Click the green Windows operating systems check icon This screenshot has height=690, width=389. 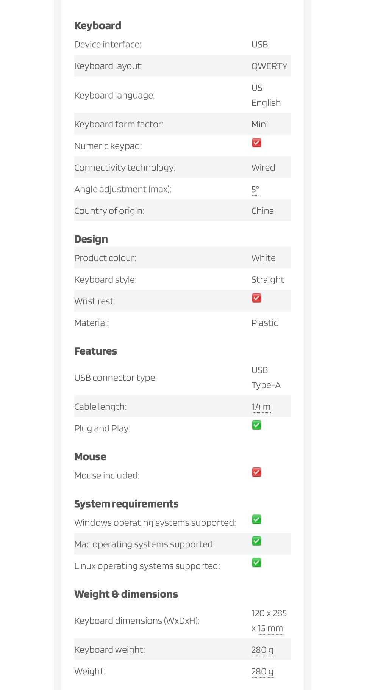[x=256, y=519]
